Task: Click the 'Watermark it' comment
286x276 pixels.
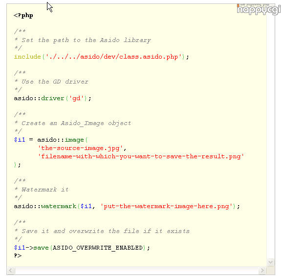Action: coord(45,190)
